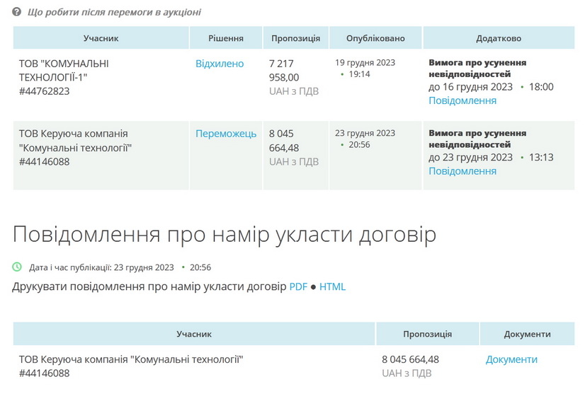Click the clock icon beside publication date
Viewport: 585px width, 396px height.
click(17, 267)
